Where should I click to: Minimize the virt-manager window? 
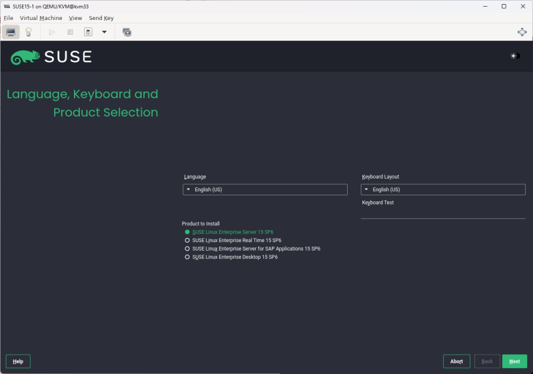(x=485, y=7)
